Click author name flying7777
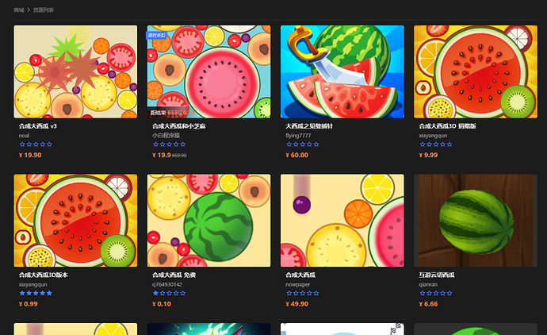 (x=298, y=136)
